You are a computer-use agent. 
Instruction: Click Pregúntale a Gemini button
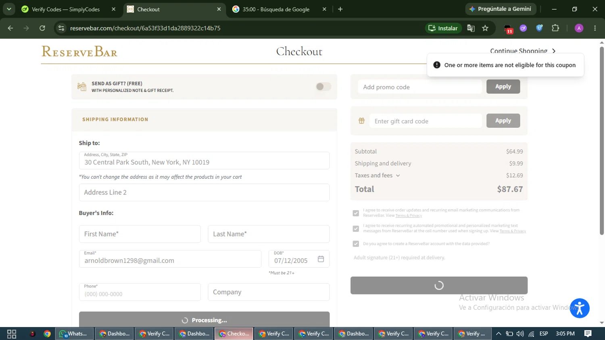[x=501, y=9]
